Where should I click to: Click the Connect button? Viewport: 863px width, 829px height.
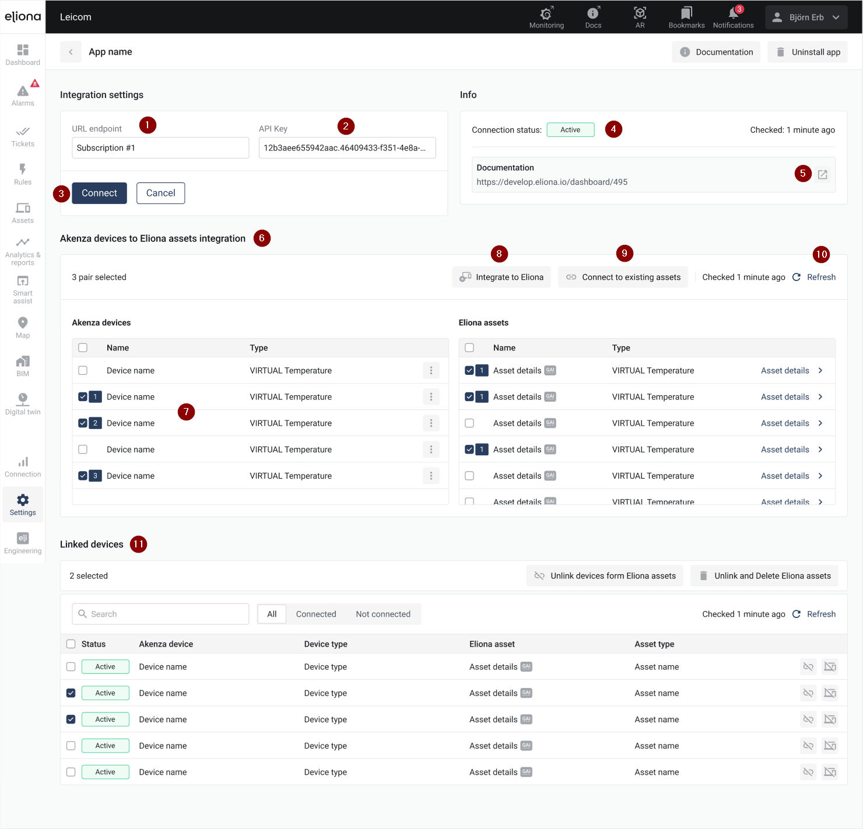pos(99,193)
